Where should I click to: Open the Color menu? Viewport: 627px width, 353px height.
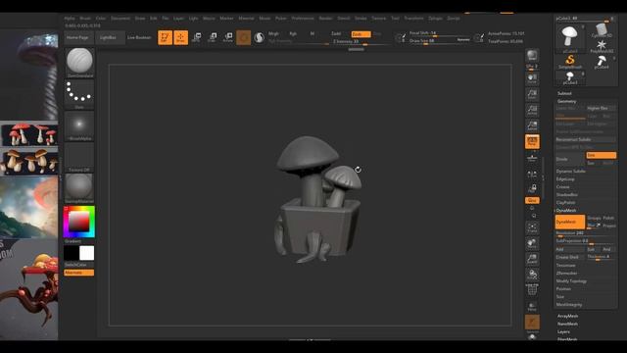(101, 19)
